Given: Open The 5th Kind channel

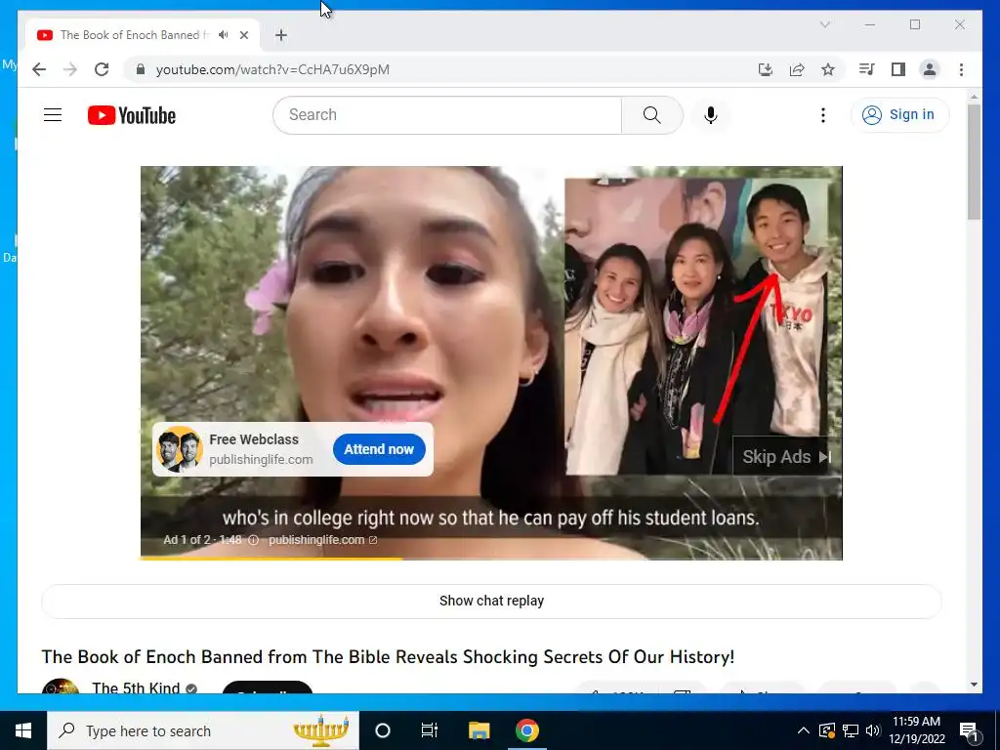Looking at the screenshot, I should (136, 688).
